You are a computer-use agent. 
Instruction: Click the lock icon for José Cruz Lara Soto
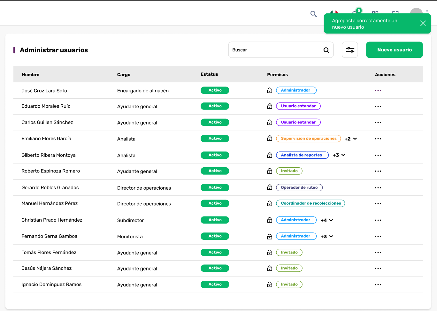270,90
